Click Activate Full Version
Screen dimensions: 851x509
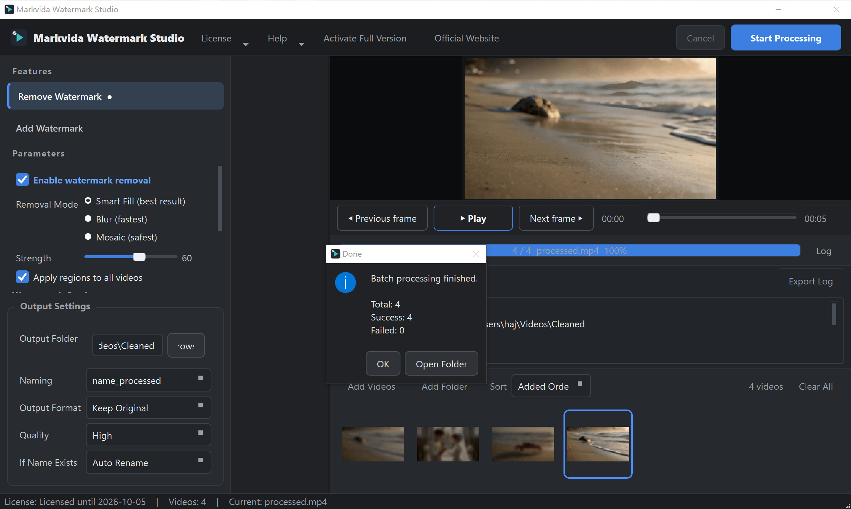coord(365,38)
